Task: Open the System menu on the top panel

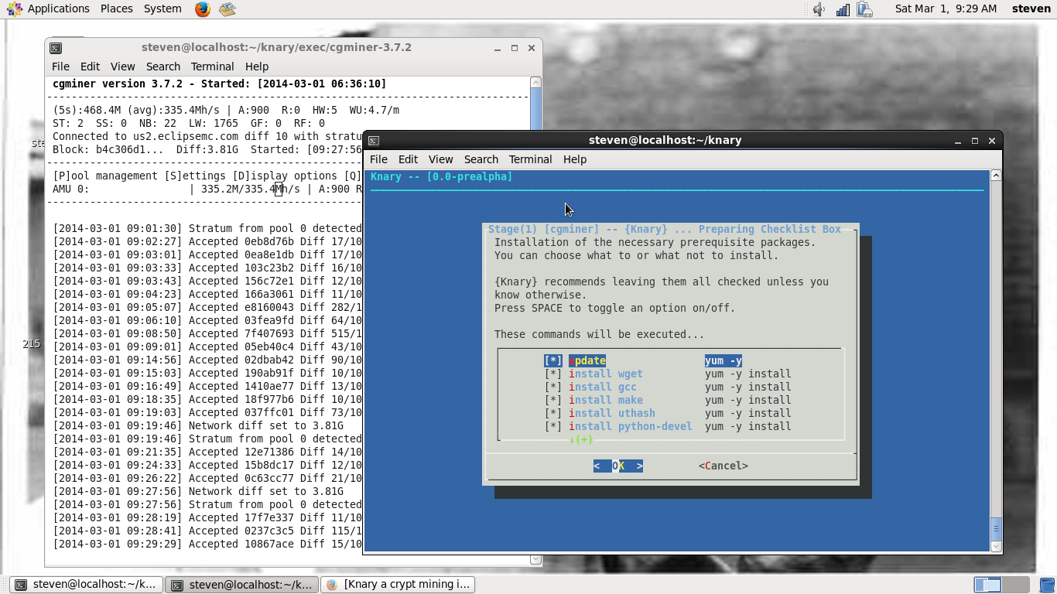Action: [x=162, y=9]
